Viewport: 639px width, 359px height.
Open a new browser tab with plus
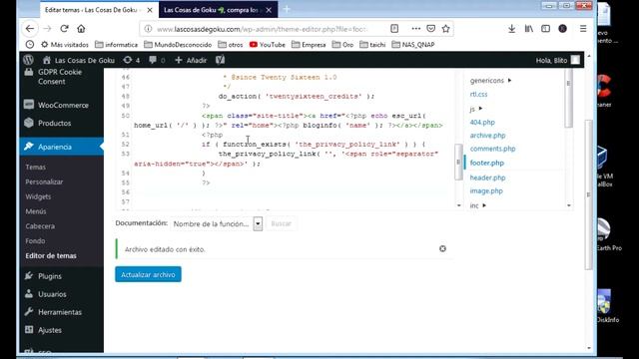287,9
